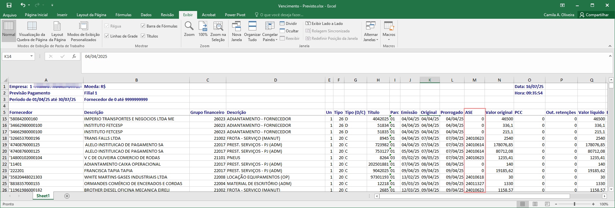This screenshot has height=208, width=615.
Task: Open the Fórmulas tab
Action: click(x=123, y=15)
